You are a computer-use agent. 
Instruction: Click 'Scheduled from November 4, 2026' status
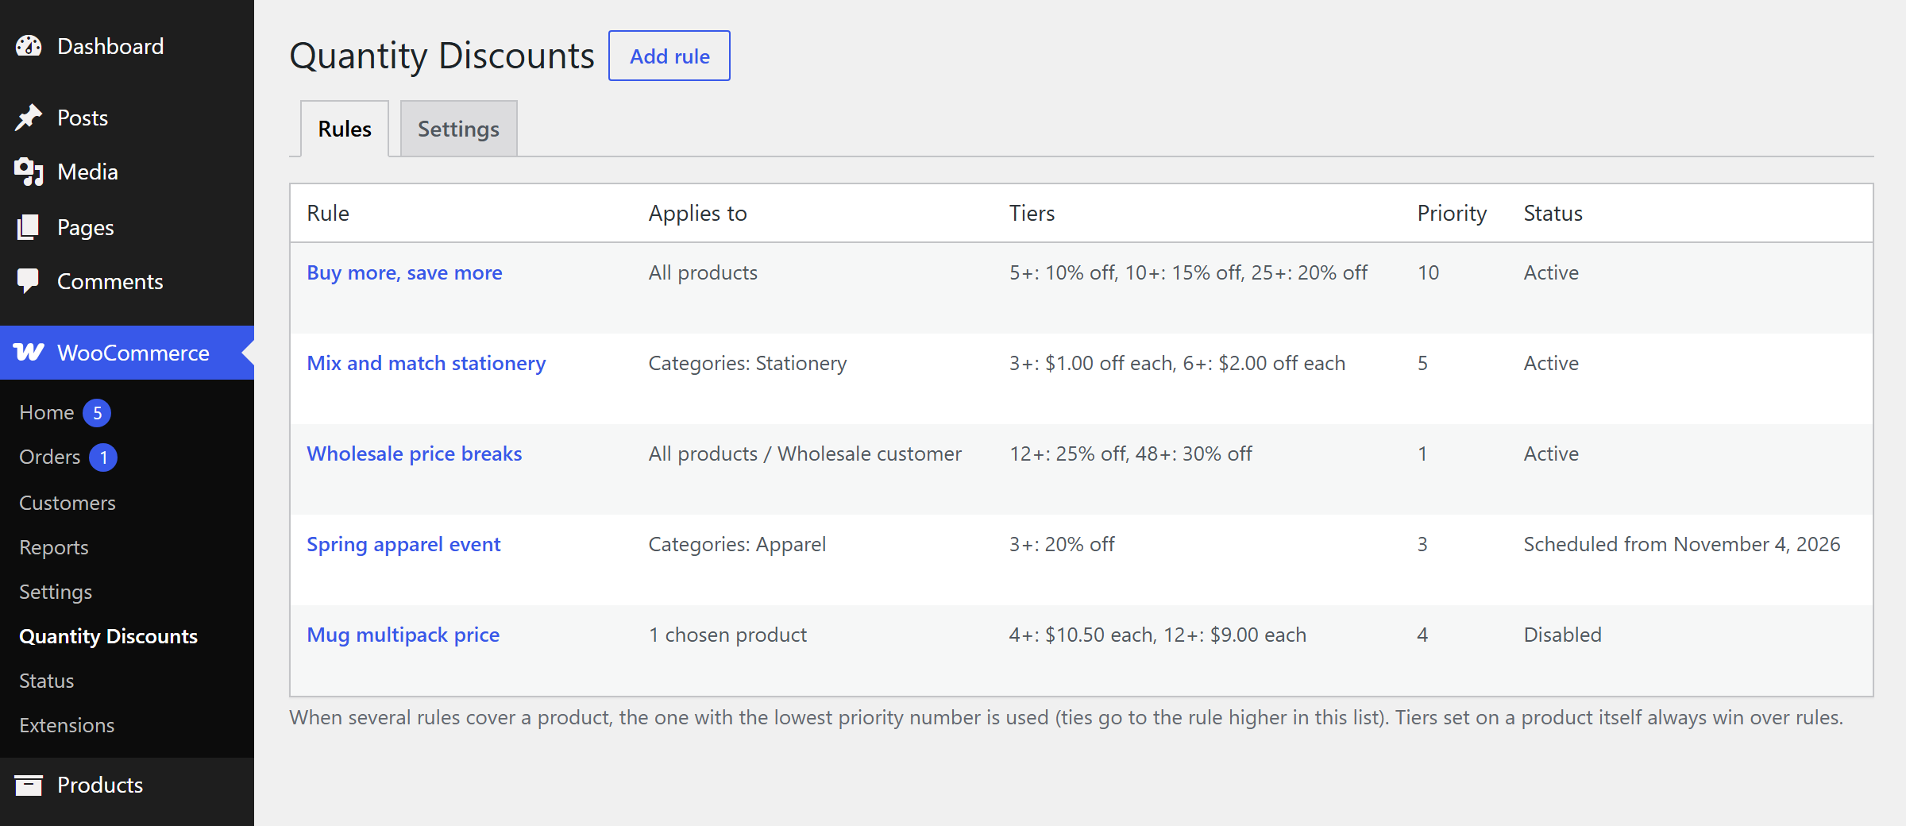coord(1682,544)
